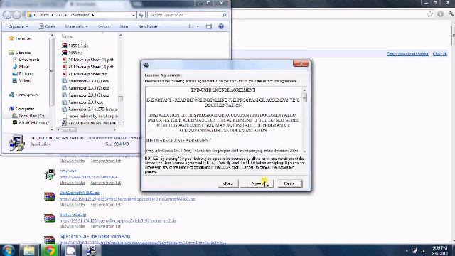455x256 pixels.
Task: Click the license agreement scrollbar thumb
Action: (x=304, y=98)
